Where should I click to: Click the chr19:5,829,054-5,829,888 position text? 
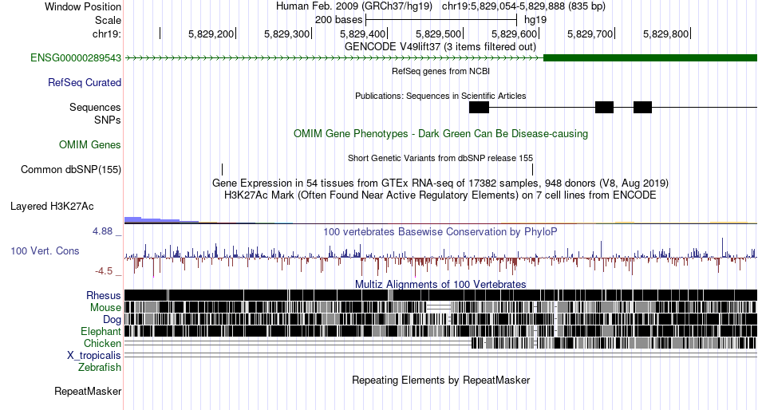point(523,6)
